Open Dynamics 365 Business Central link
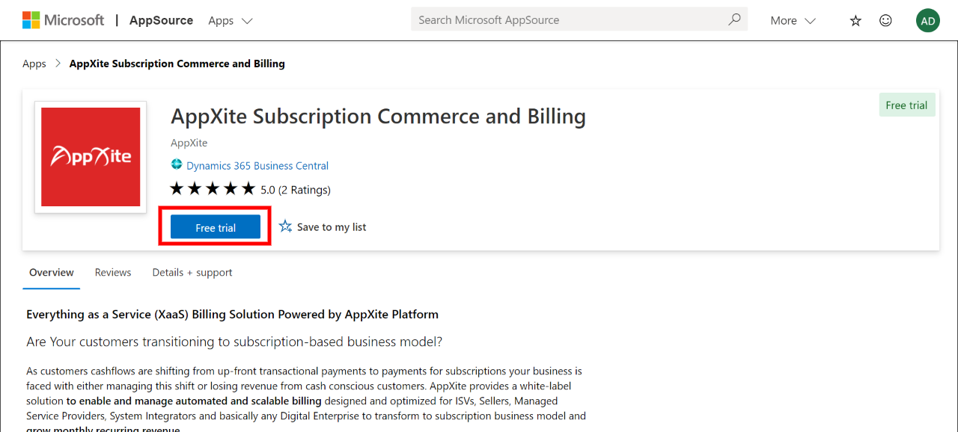Screen dimensions: 958x432 click(257, 166)
